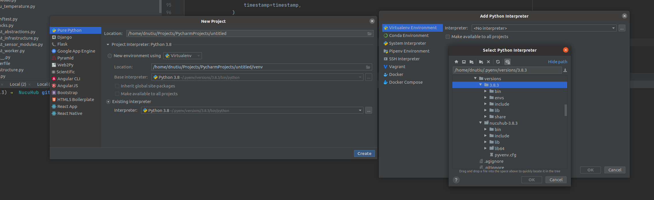Screen dimensions: 654x200
Task: Click the Hide path link
Action: pos(557,62)
